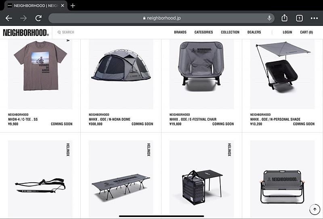The height and width of the screenshot is (219, 323).
Task: Click the ¥9,900 price
Action: [13, 124]
